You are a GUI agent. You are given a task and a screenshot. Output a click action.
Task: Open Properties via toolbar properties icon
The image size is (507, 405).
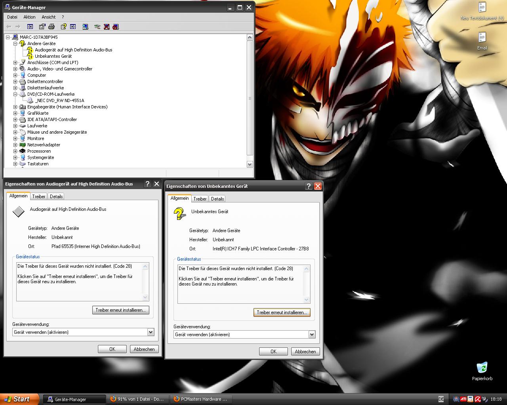coord(42,26)
